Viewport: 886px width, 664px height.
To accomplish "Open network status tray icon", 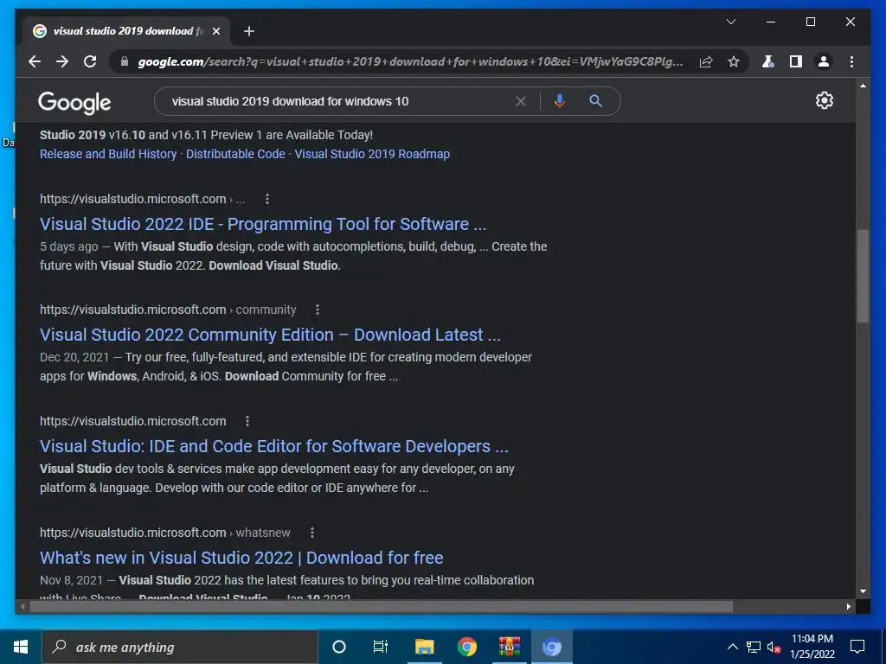I will tap(754, 647).
